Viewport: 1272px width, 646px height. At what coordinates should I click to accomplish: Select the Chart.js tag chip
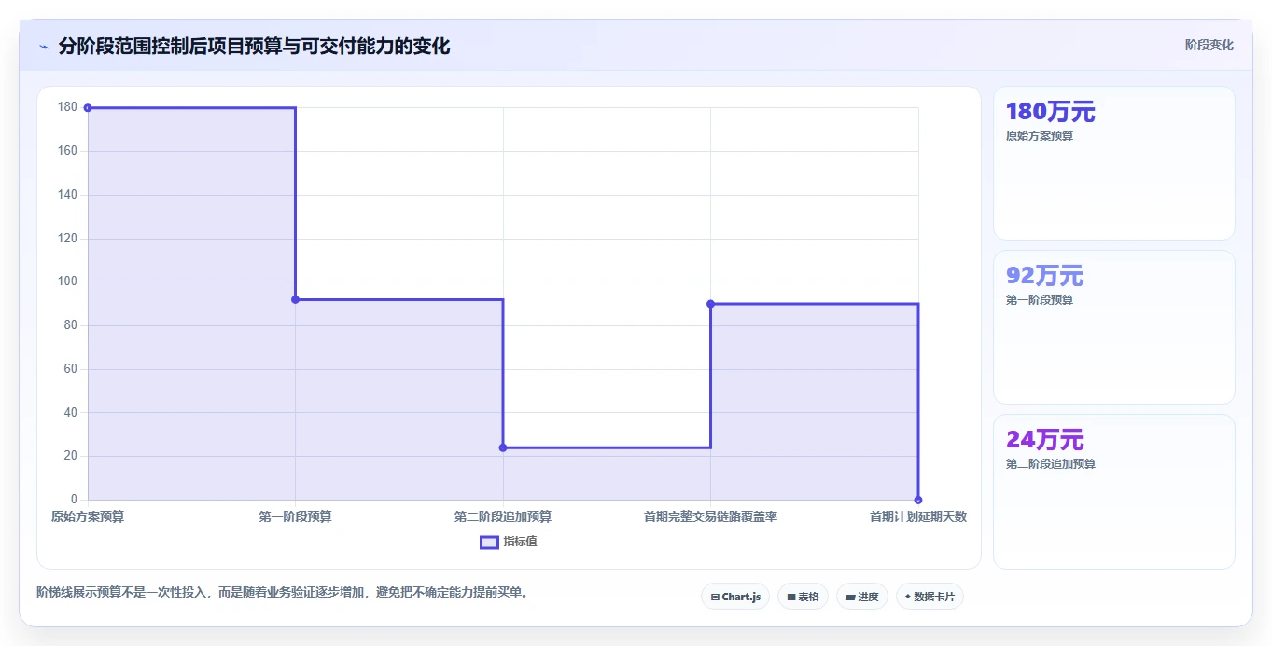735,597
